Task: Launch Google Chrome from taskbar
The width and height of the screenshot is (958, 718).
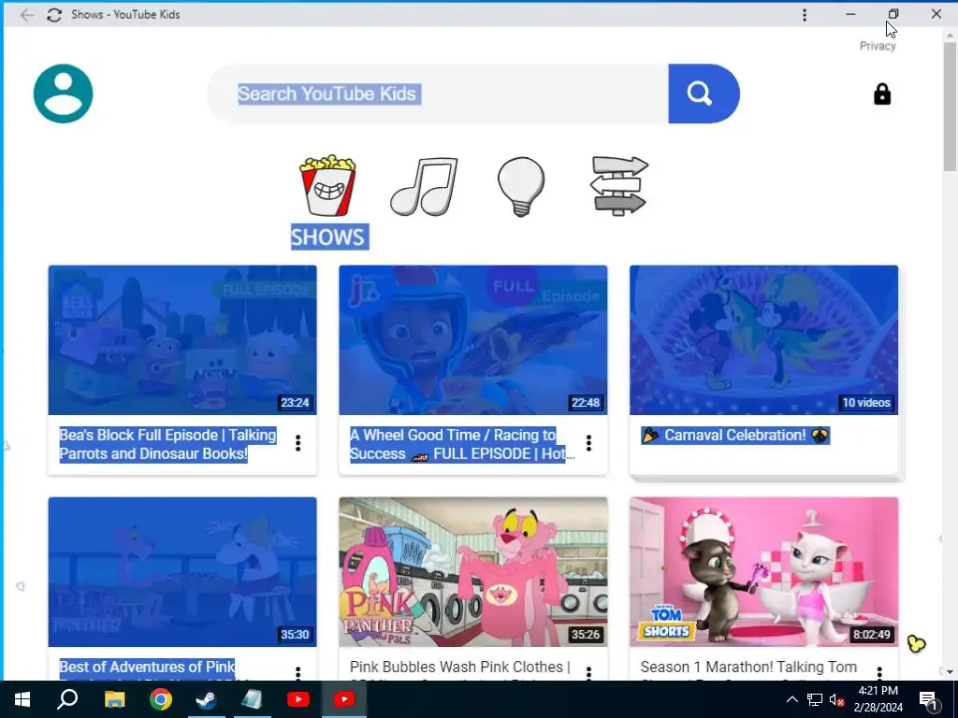Action: click(161, 699)
